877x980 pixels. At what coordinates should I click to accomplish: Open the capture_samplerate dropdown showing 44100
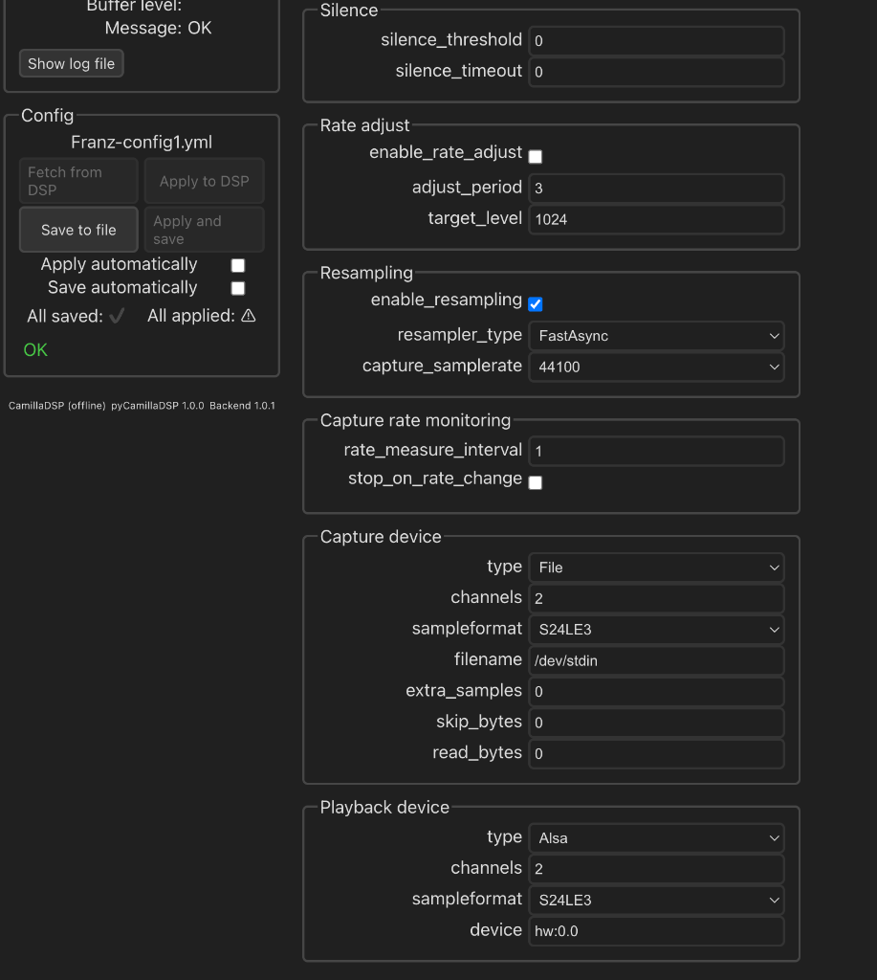(656, 367)
